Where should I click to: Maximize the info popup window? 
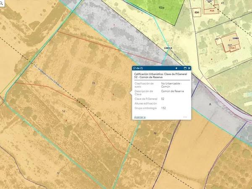coord(185,68)
